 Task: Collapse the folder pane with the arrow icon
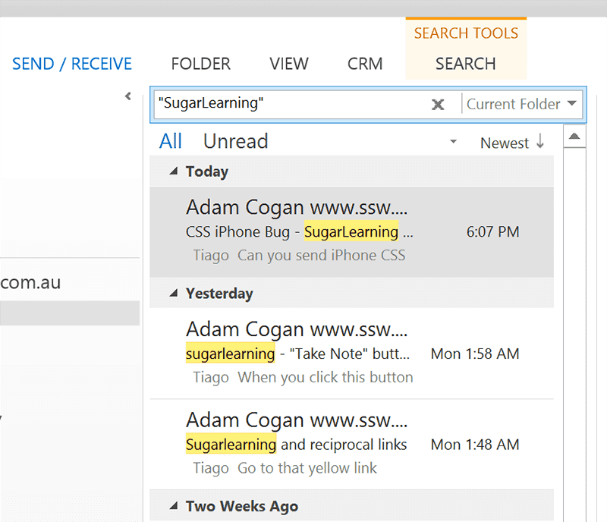click(x=128, y=96)
